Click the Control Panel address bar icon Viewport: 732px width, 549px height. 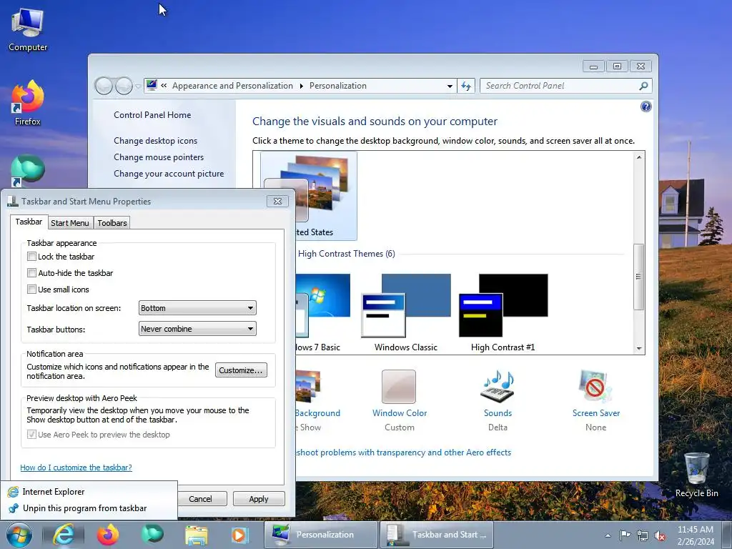click(152, 86)
